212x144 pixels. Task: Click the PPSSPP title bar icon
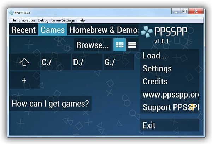click(12, 13)
